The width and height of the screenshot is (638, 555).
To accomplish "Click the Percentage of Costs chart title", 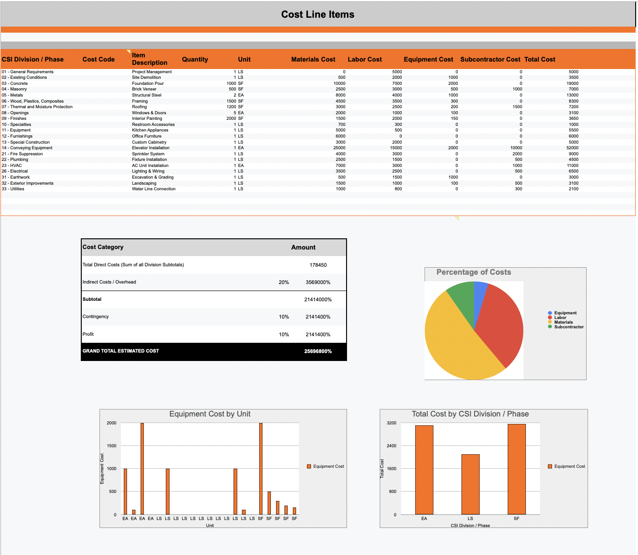I will [473, 272].
